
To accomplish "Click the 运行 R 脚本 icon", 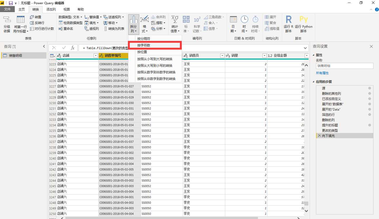I will tap(289, 20).
